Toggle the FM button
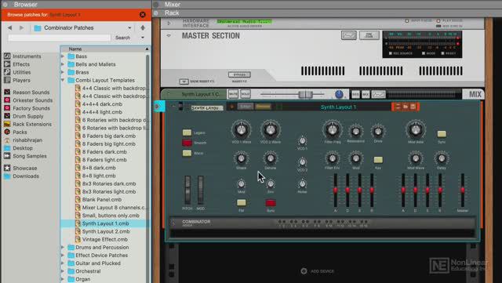 coord(242,202)
